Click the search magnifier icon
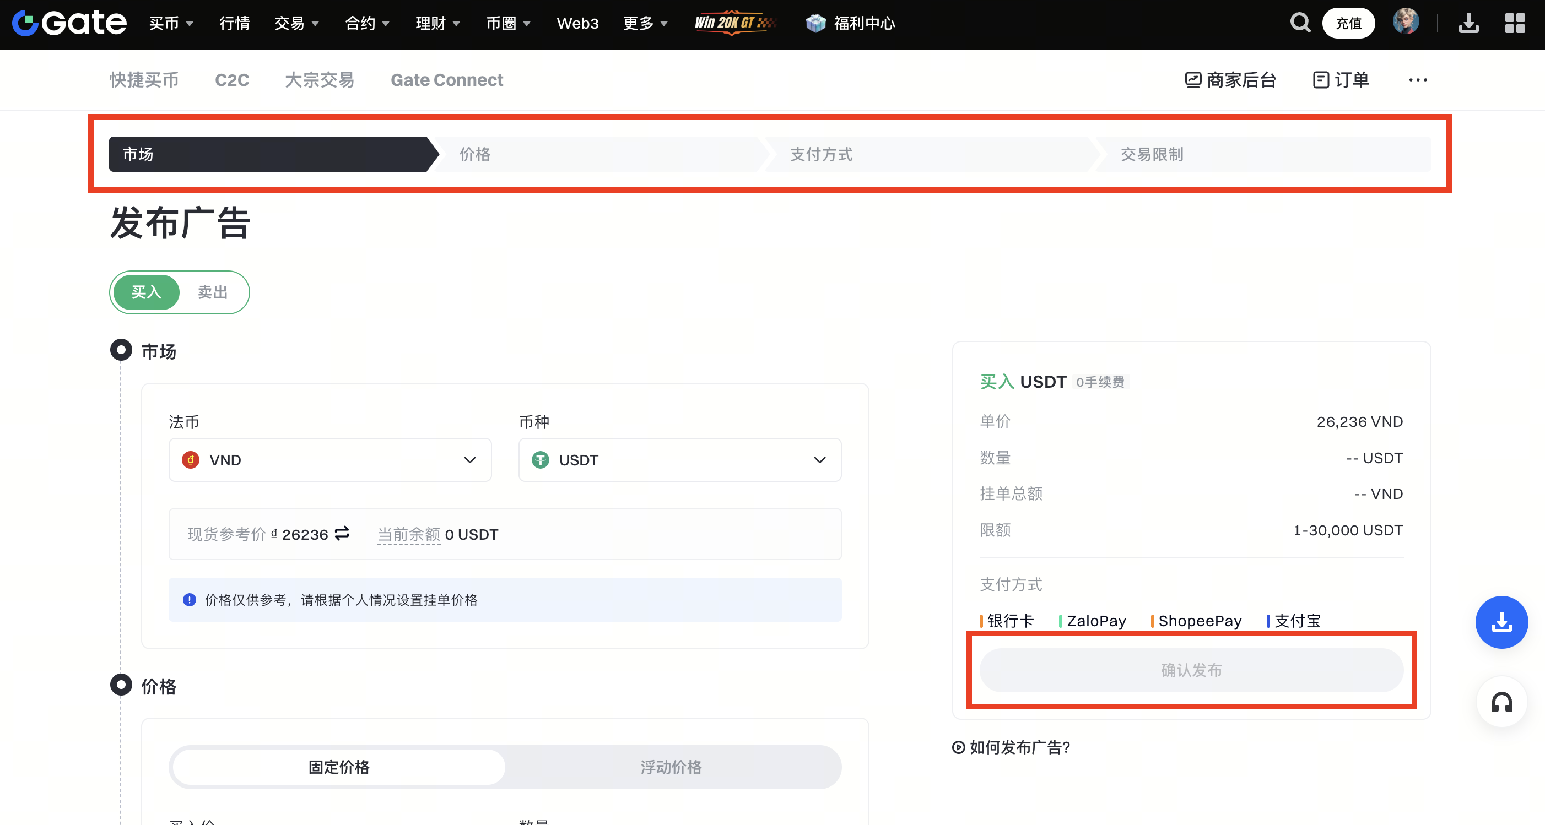This screenshot has width=1545, height=825. (1300, 23)
